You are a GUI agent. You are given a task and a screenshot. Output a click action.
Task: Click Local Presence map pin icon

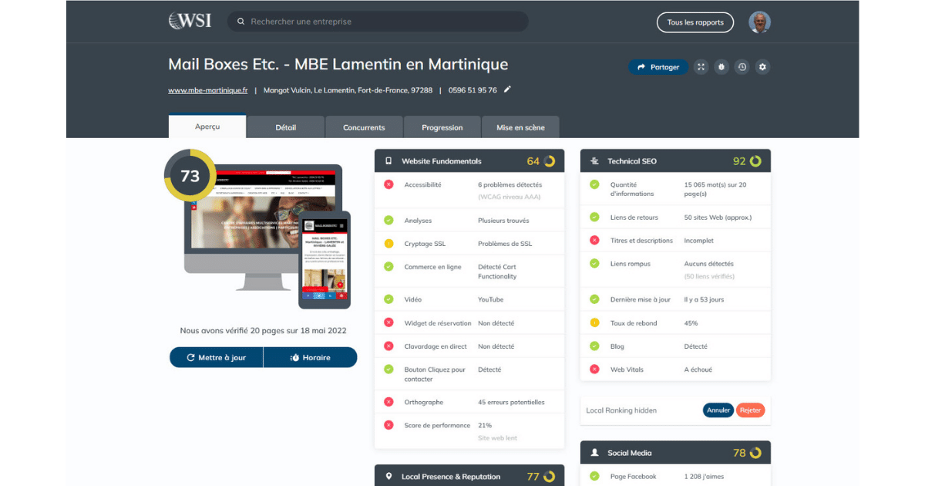tap(388, 477)
